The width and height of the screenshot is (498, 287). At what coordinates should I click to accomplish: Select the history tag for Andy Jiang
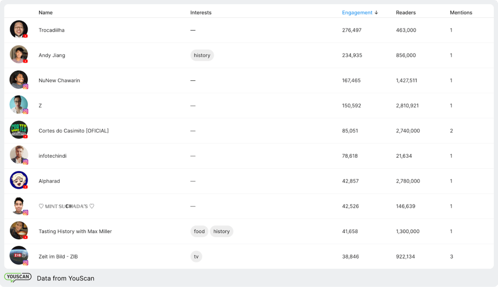(202, 55)
